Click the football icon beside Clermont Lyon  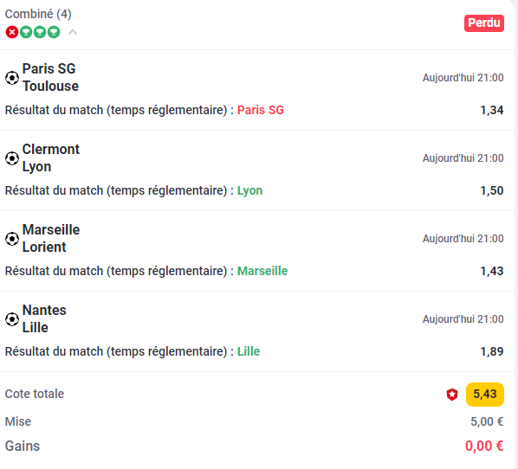[x=12, y=158]
